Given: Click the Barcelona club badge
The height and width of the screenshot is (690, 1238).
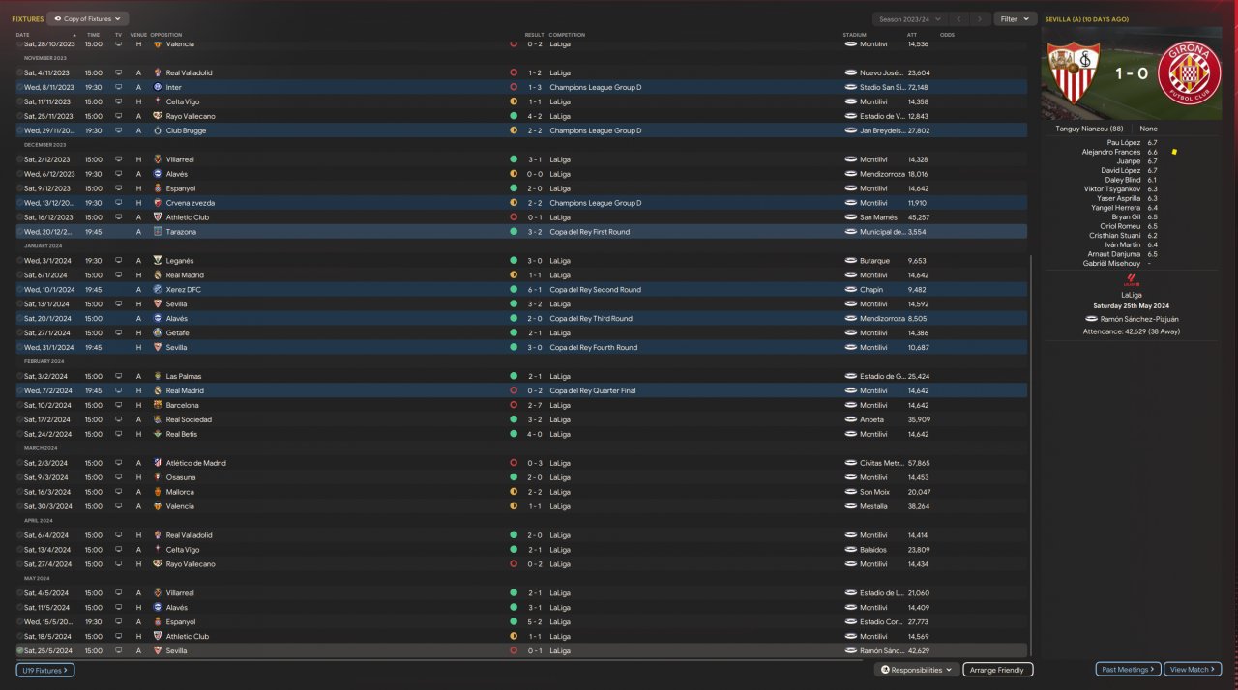Looking at the screenshot, I should 158,405.
